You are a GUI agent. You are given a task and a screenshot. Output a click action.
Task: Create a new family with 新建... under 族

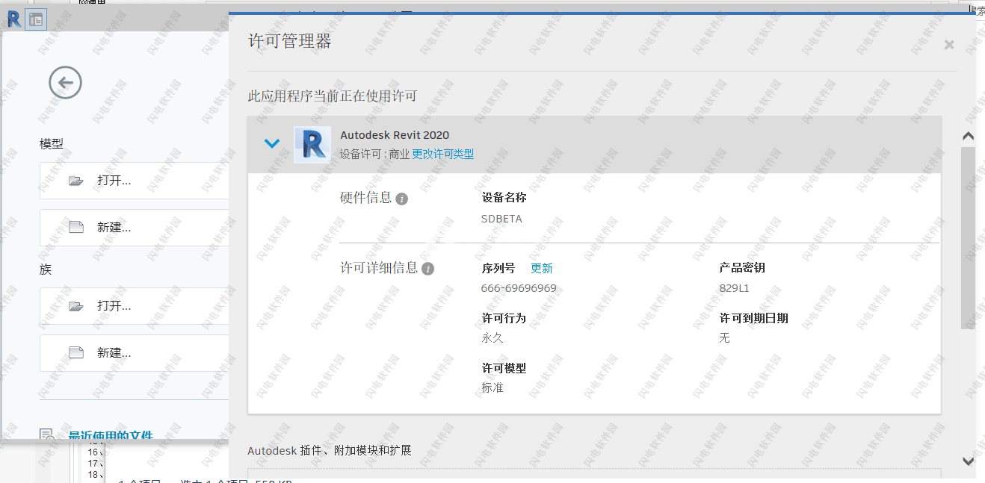[135, 353]
